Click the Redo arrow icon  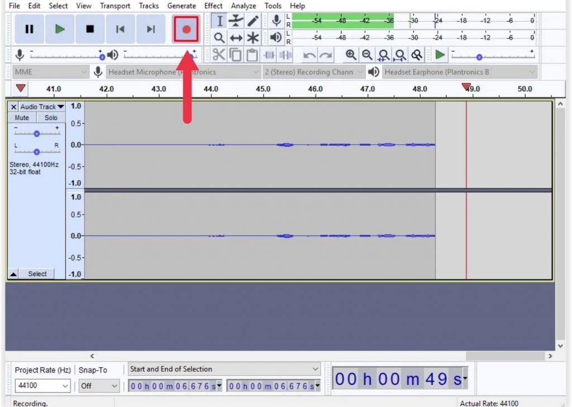(x=326, y=55)
